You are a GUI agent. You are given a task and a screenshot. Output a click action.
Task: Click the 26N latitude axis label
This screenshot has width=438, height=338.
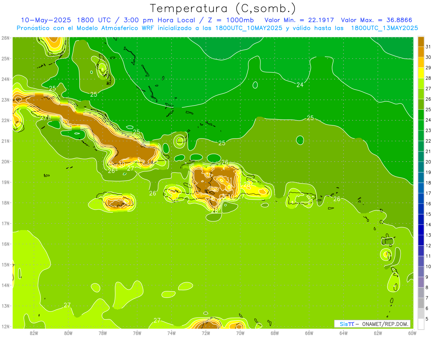[6, 38]
